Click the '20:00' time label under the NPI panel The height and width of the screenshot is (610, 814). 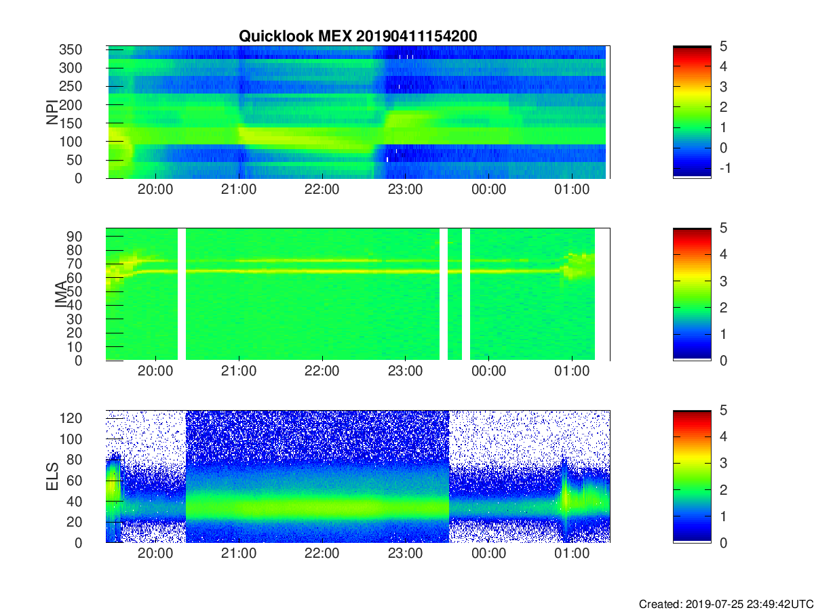tap(156, 190)
